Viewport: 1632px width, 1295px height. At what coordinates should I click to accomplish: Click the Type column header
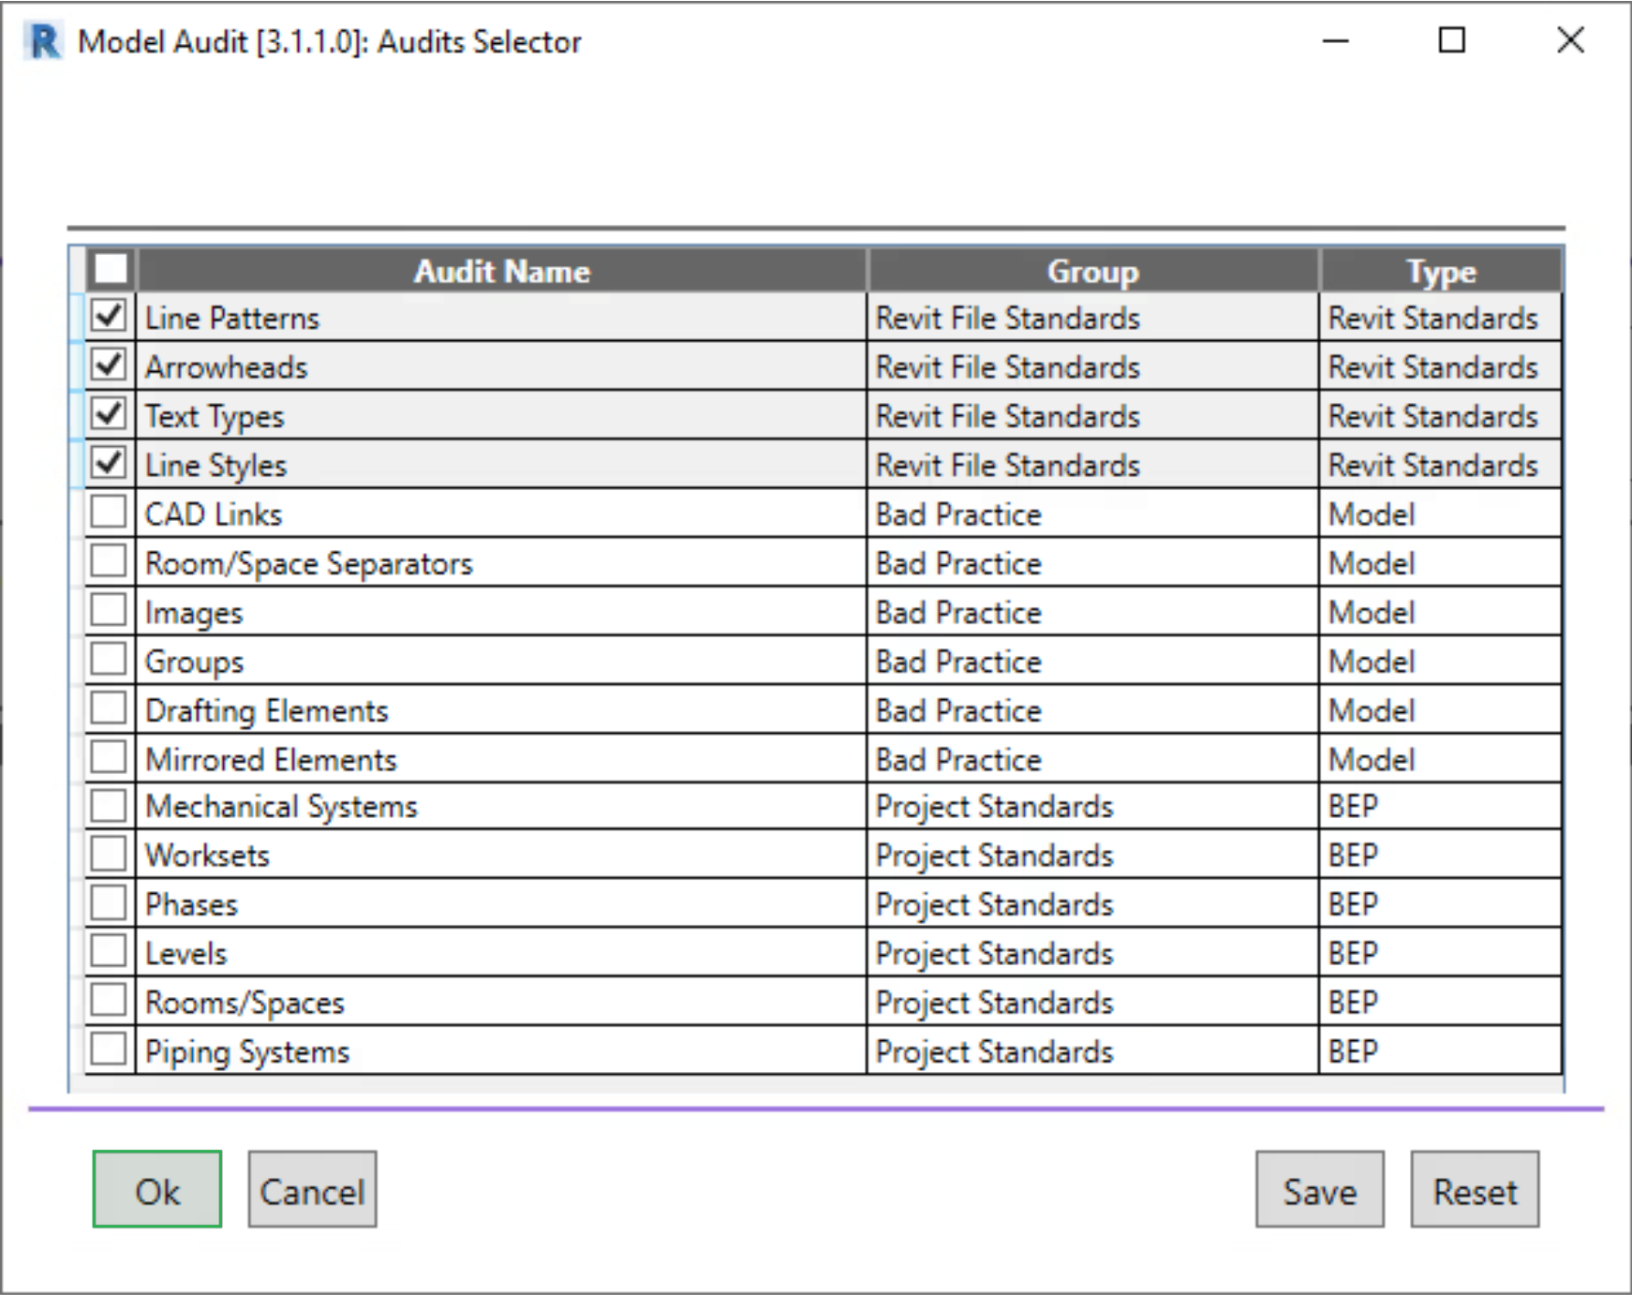pyautogui.click(x=1440, y=271)
